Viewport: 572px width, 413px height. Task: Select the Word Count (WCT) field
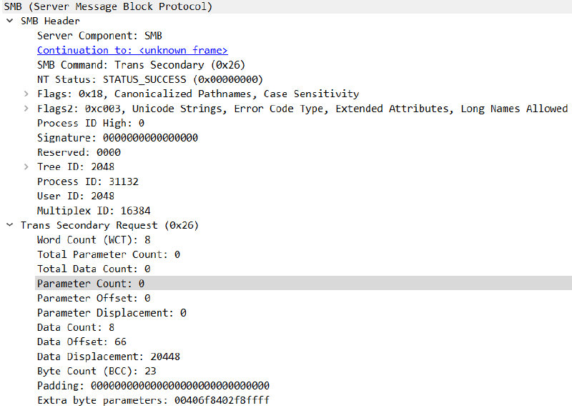click(x=93, y=239)
